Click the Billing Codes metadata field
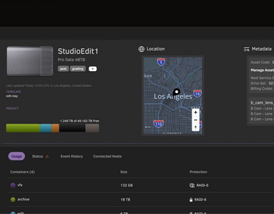Screen dimensions: 274x214 (262, 89)
